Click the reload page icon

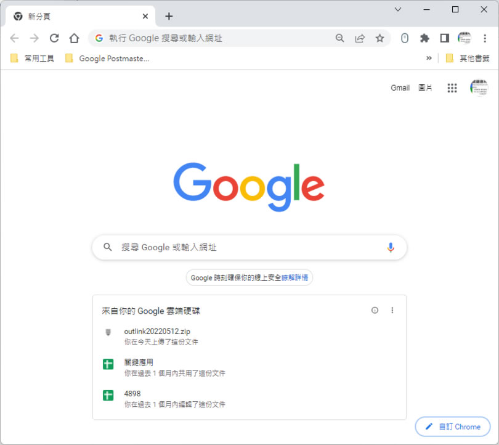(54, 38)
